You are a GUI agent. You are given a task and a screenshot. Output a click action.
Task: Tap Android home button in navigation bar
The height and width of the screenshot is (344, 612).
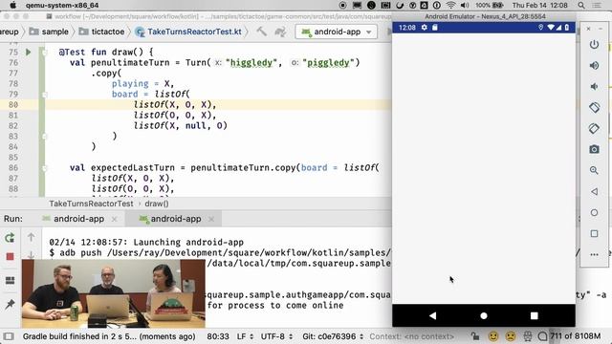(x=484, y=315)
